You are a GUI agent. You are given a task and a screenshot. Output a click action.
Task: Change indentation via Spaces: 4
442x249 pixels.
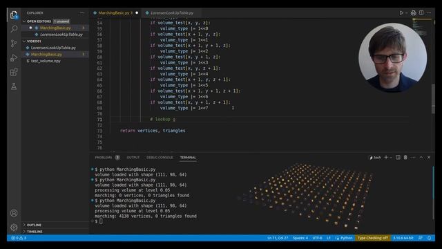click(300, 238)
